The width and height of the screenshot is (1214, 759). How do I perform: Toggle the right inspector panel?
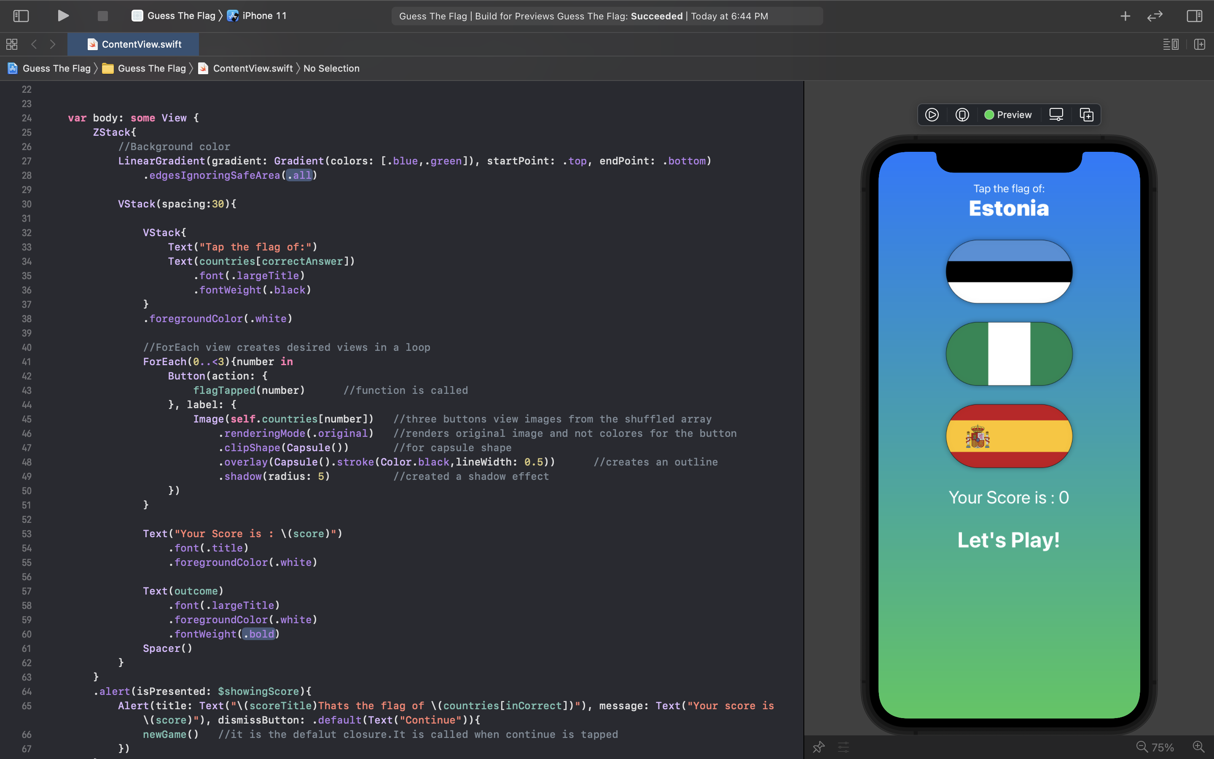click(1194, 16)
